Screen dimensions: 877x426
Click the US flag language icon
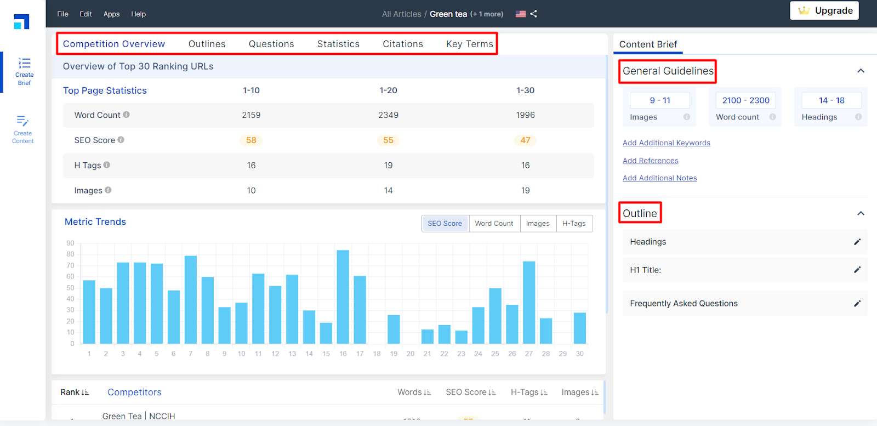[x=520, y=14]
